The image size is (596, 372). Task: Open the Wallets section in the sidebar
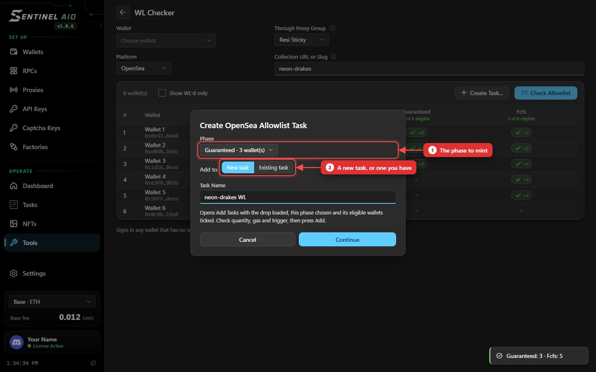[x=52, y=52]
